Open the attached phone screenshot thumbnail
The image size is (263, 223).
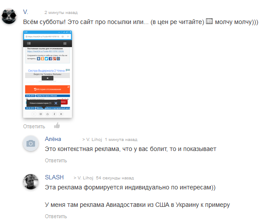[48, 74]
